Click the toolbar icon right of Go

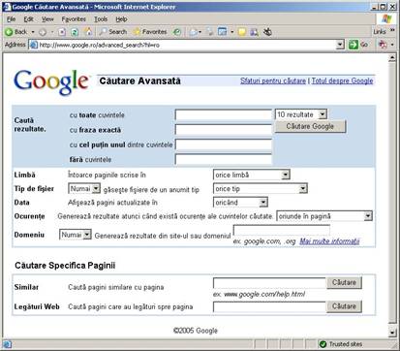(x=383, y=45)
